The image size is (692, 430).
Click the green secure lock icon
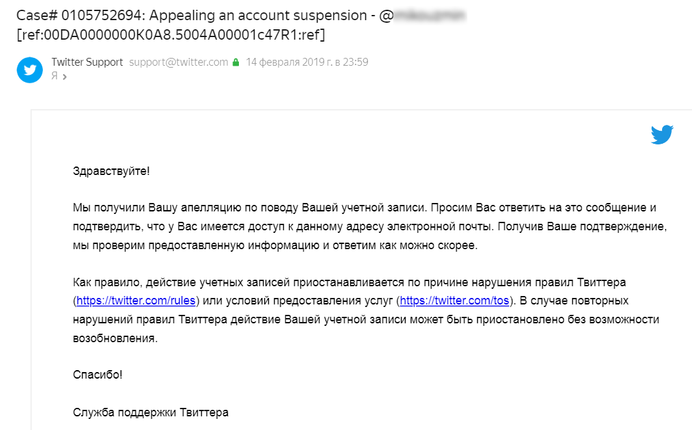pos(236,62)
